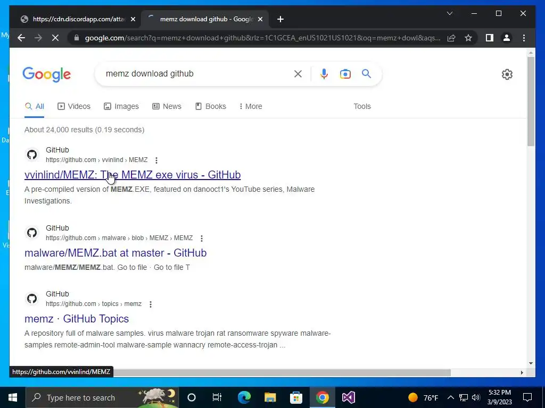Open Cortana circle on the taskbar
The height and width of the screenshot is (408, 545).
(x=192, y=397)
